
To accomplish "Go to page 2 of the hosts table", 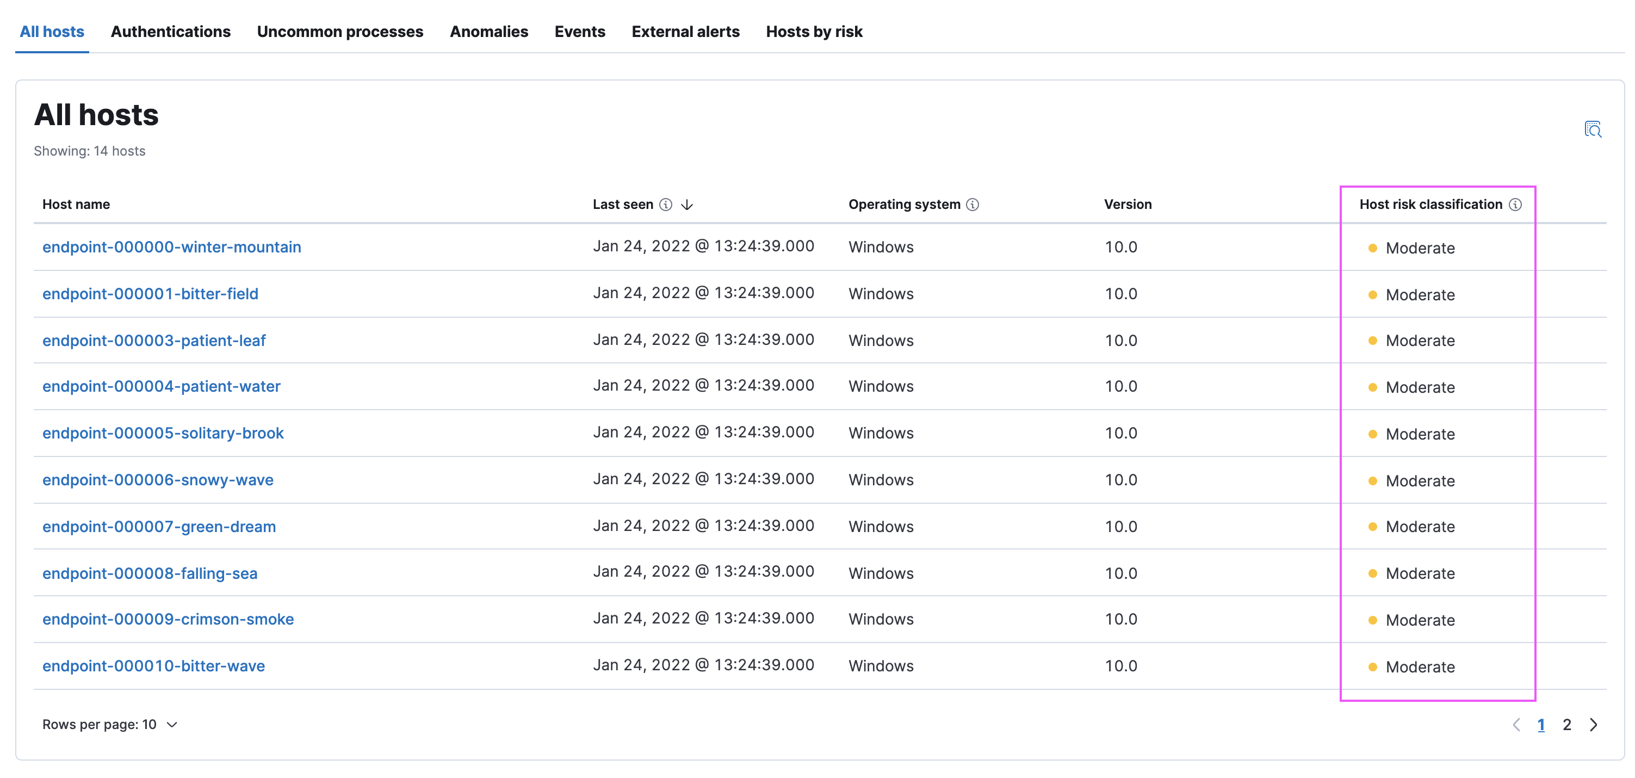I will pos(1567,724).
